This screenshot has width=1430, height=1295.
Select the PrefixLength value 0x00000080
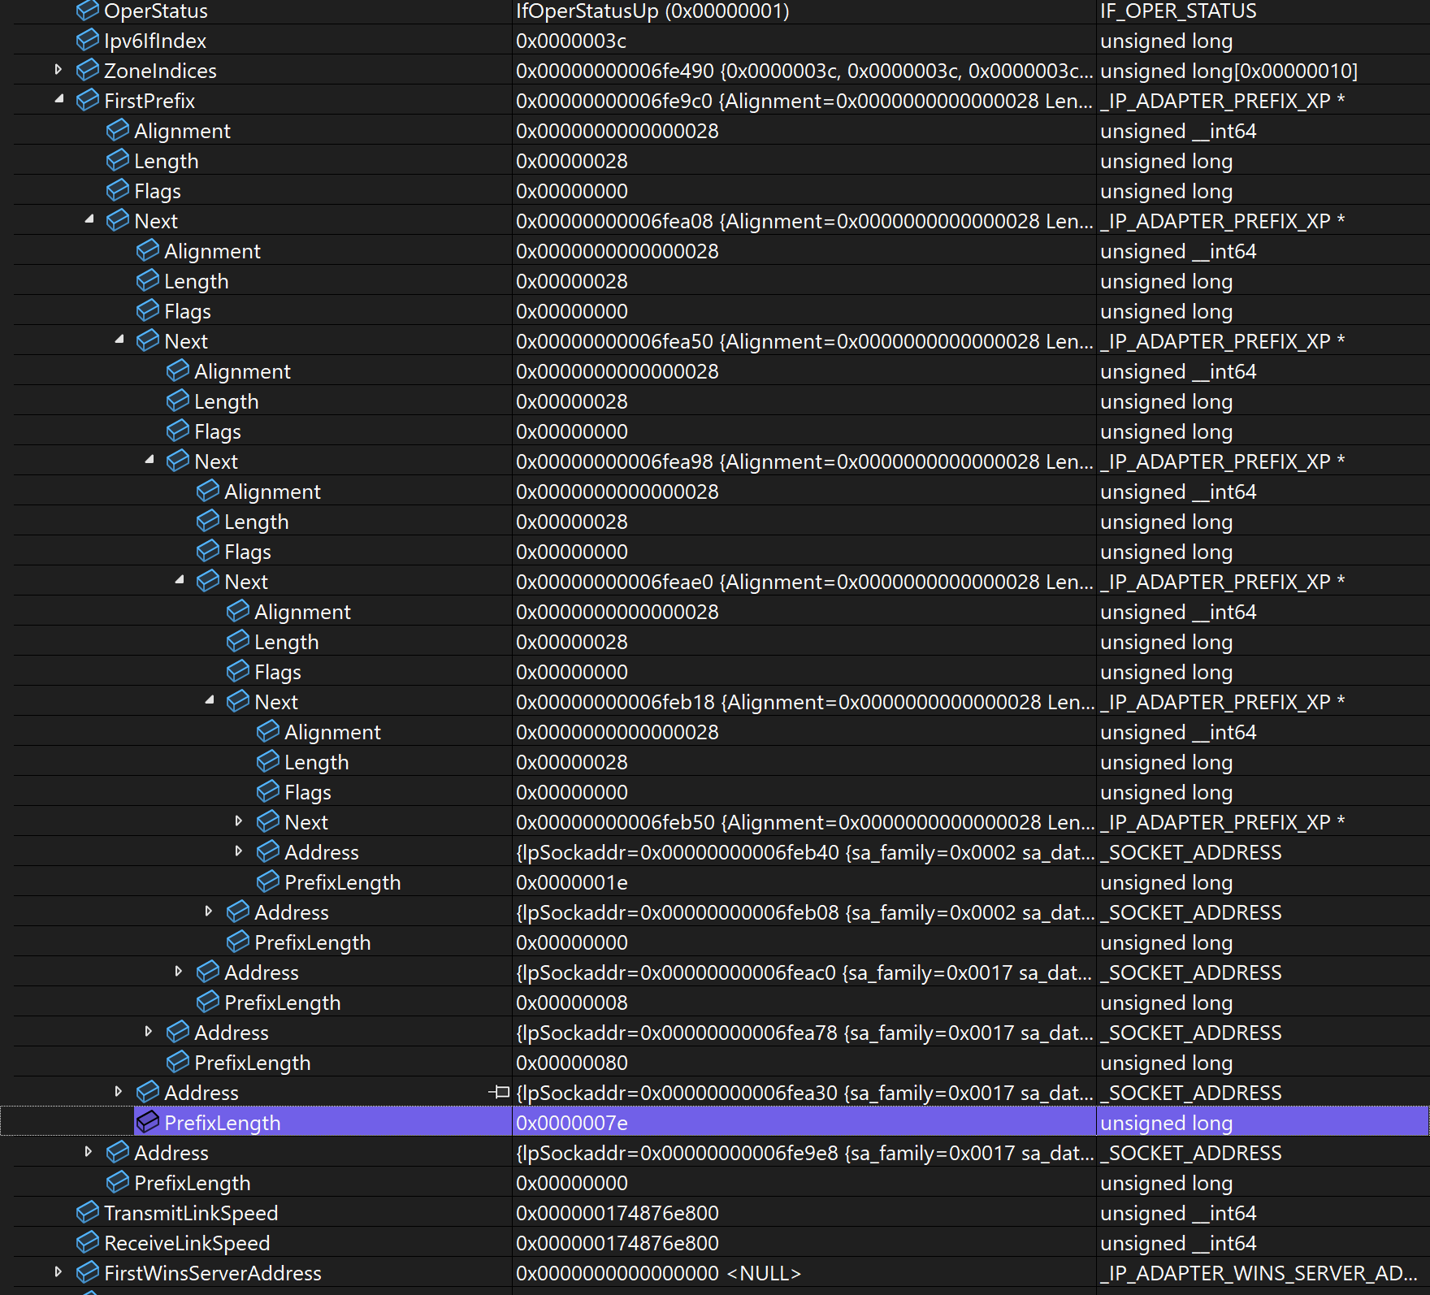click(x=572, y=1063)
